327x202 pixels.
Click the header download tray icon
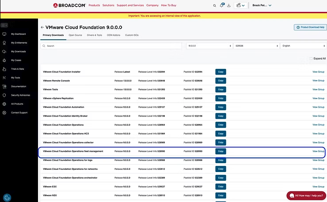point(229,5)
